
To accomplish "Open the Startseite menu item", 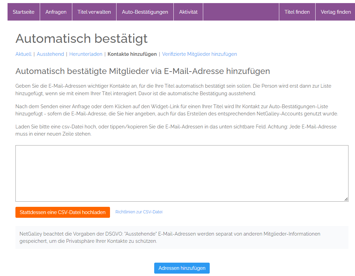I will (24, 12).
